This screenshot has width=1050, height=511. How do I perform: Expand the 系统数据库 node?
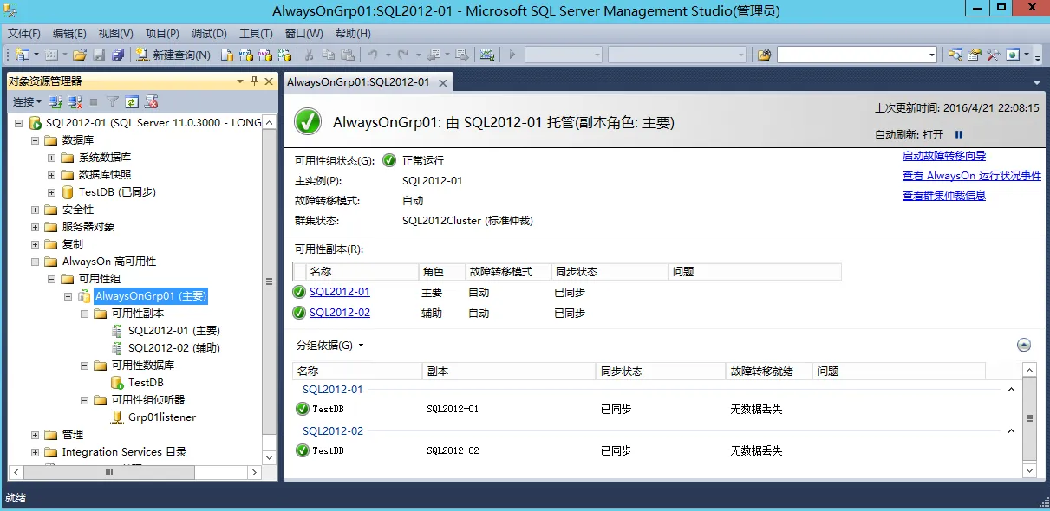pyautogui.click(x=52, y=158)
